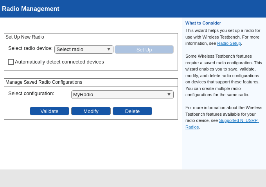The width and height of the screenshot is (266, 187).
Task: Open the Supported NI USRP Radios link
Action: [x=239, y=121]
